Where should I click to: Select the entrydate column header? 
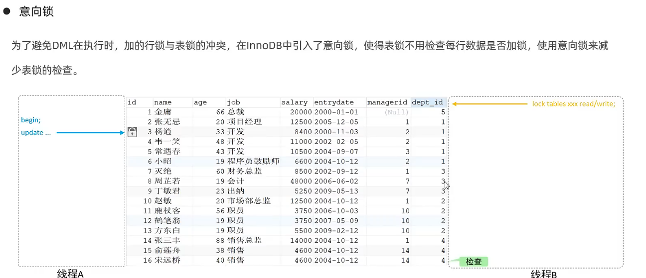[x=334, y=102]
